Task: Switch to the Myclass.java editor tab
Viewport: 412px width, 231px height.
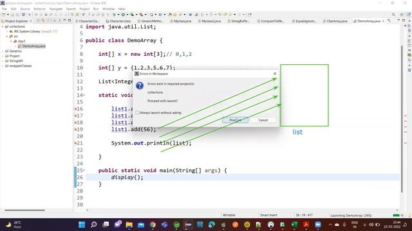Action: (180, 21)
